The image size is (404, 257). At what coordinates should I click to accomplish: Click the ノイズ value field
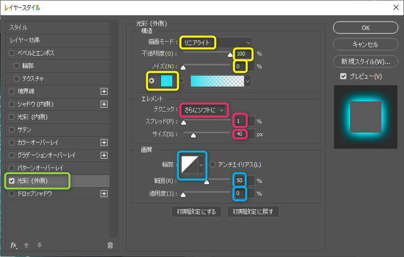click(x=244, y=66)
